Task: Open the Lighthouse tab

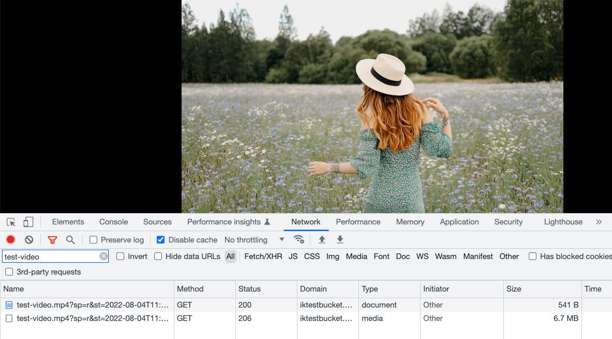Action: click(x=563, y=222)
